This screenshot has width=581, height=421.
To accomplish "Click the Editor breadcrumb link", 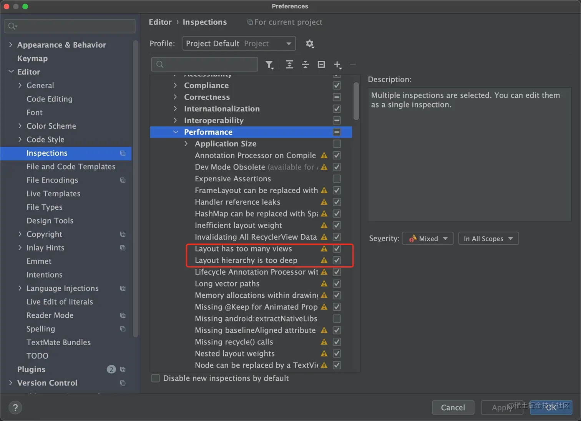I will 160,22.
